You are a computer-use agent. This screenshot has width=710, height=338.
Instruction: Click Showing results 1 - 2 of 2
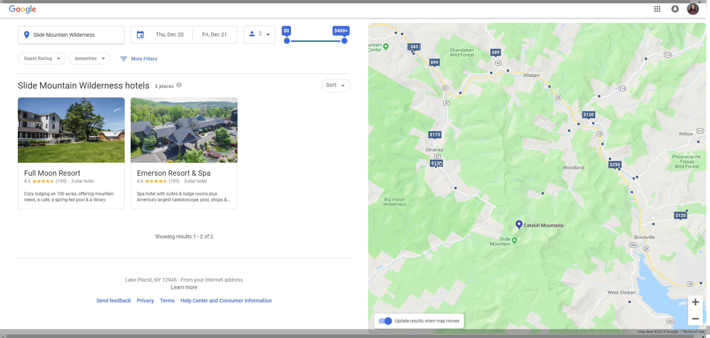[184, 236]
